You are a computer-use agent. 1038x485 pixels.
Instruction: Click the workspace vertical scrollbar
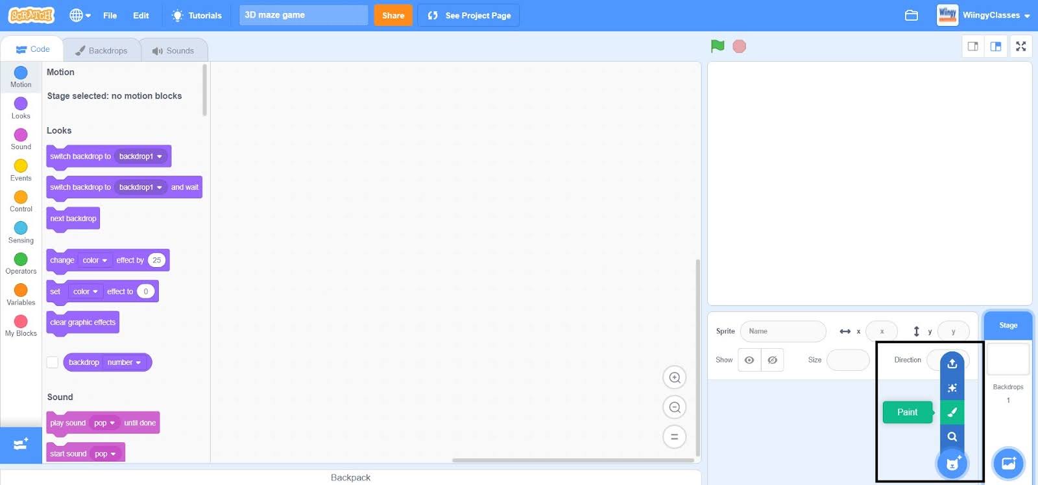pyautogui.click(x=698, y=358)
